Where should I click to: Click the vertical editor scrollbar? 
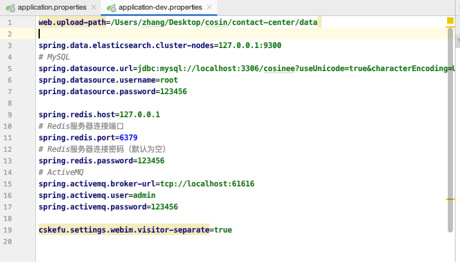click(x=450, y=130)
